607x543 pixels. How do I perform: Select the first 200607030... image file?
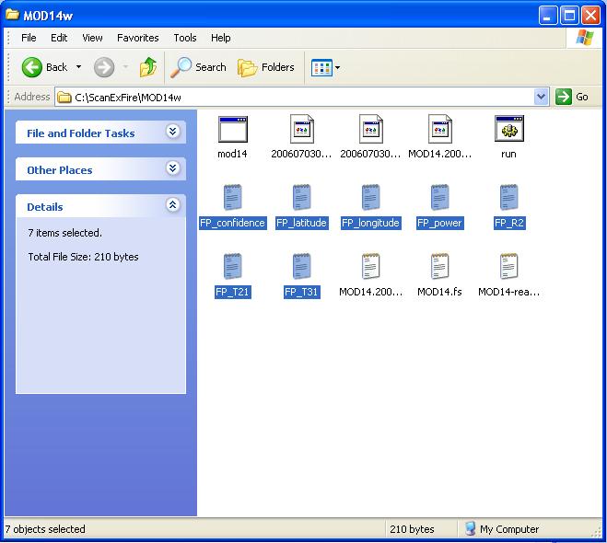(301, 129)
